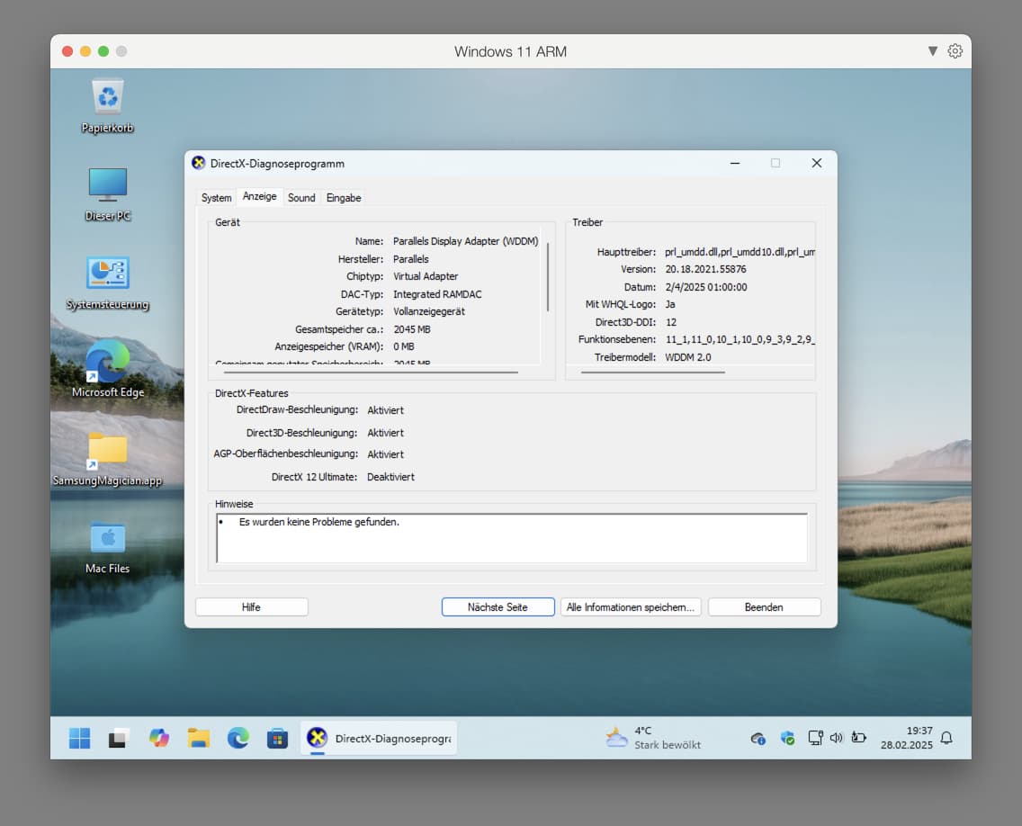Select the Mac Files desktop icon
Viewport: 1022px width, 826px height.
pyautogui.click(x=108, y=548)
